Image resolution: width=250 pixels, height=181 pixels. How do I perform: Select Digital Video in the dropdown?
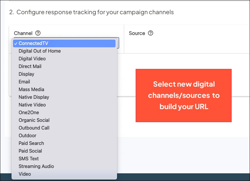point(32,59)
